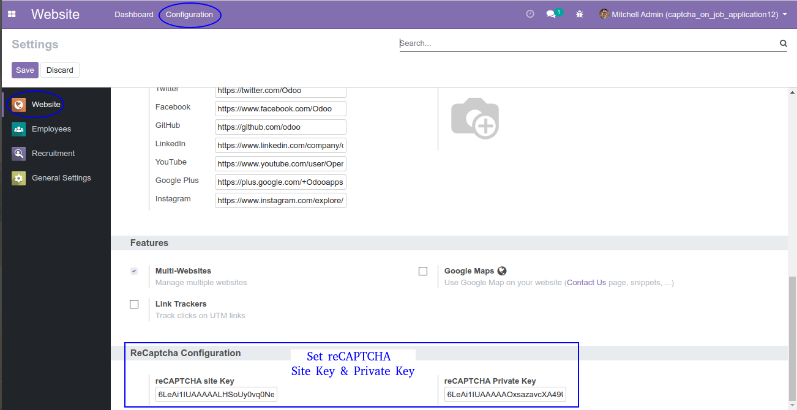Select General Settings tab

tap(56, 178)
